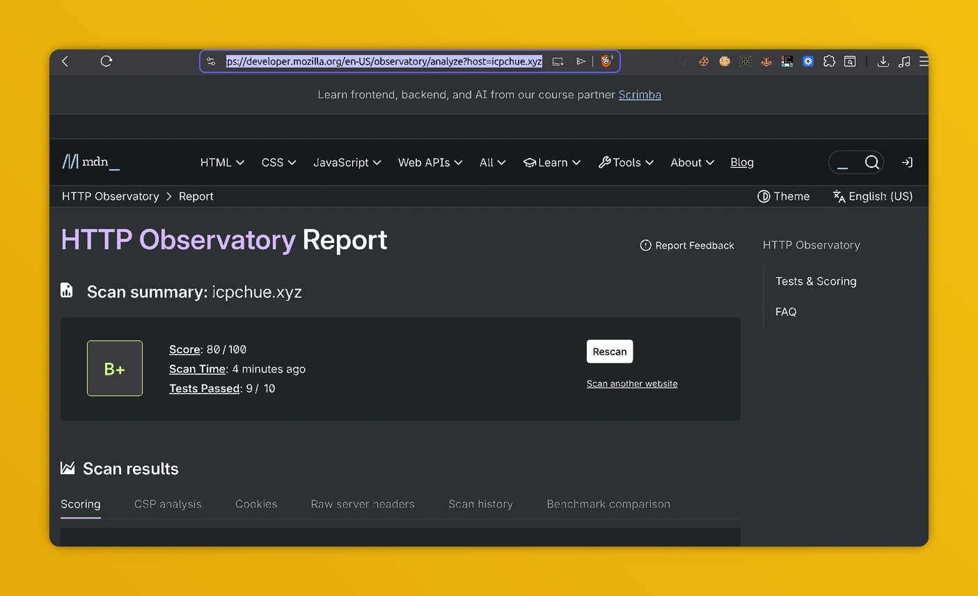This screenshot has height=596, width=978.
Task: Expand the Web APIs menu
Action: 430,162
